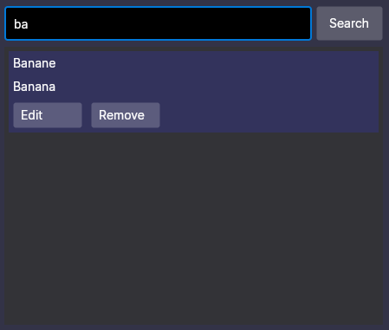Click the typed text ba in the search box
This screenshot has height=330, width=389.
pos(21,24)
